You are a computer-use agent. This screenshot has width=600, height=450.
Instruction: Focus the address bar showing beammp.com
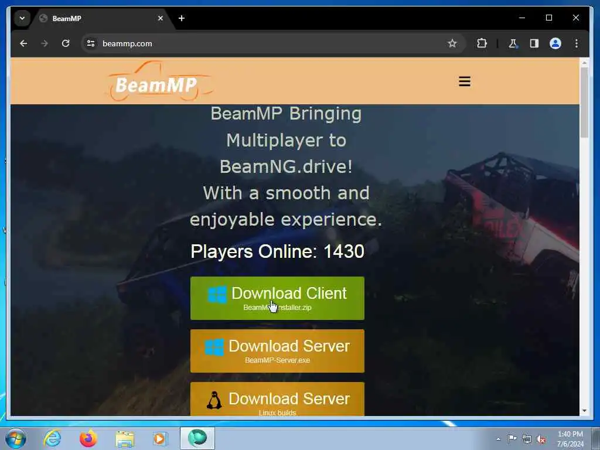(x=274, y=43)
